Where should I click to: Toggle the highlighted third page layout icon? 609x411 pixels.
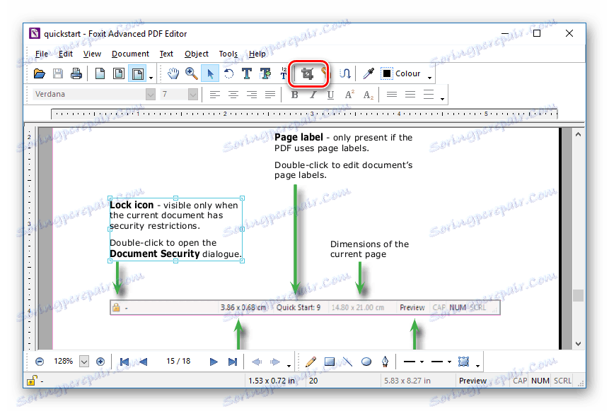pos(137,73)
